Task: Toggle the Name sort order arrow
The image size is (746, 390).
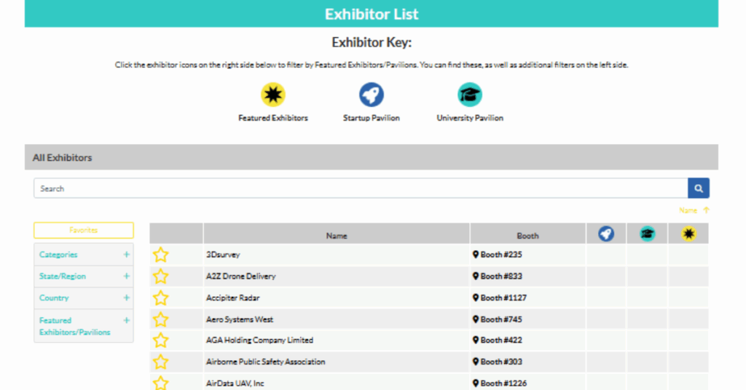Action: coord(706,210)
